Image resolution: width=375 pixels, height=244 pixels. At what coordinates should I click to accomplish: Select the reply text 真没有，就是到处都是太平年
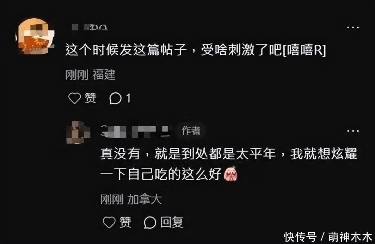pyautogui.click(x=188, y=154)
